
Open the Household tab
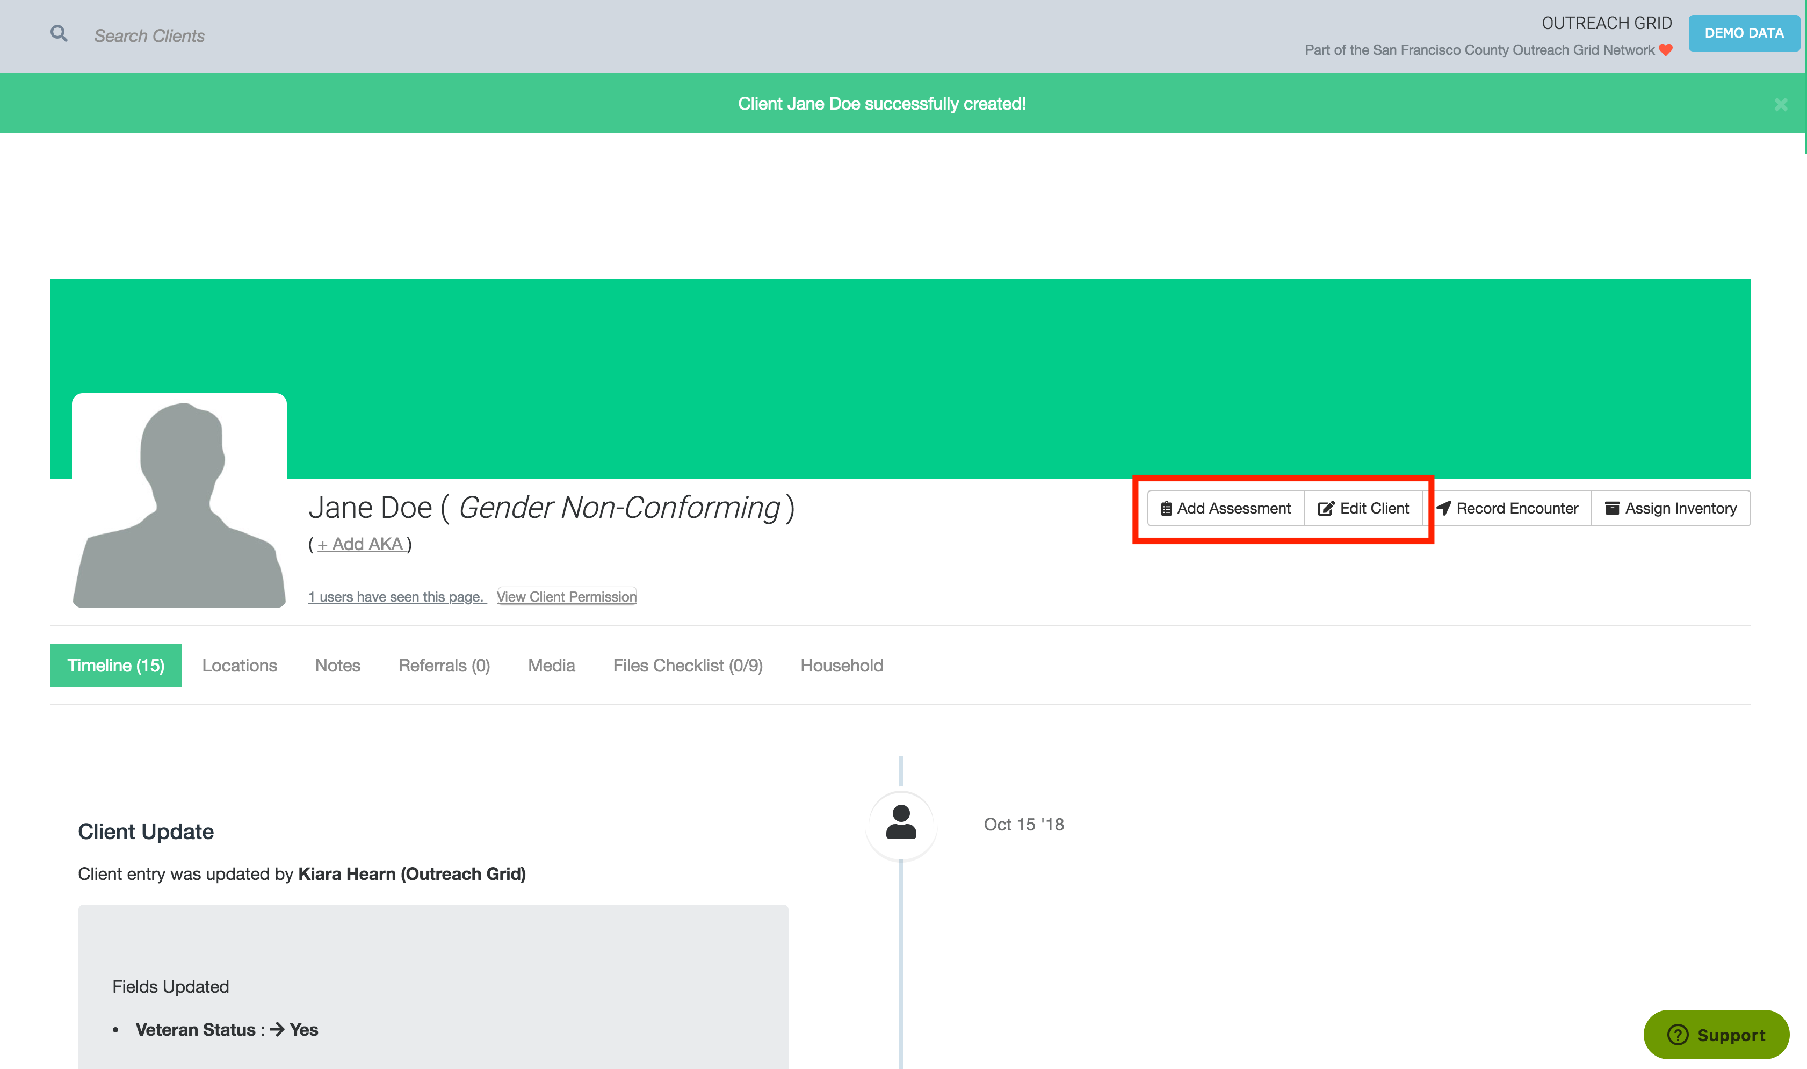click(841, 666)
